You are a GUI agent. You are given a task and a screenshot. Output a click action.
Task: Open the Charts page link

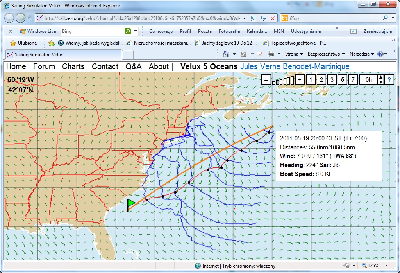[73, 66]
